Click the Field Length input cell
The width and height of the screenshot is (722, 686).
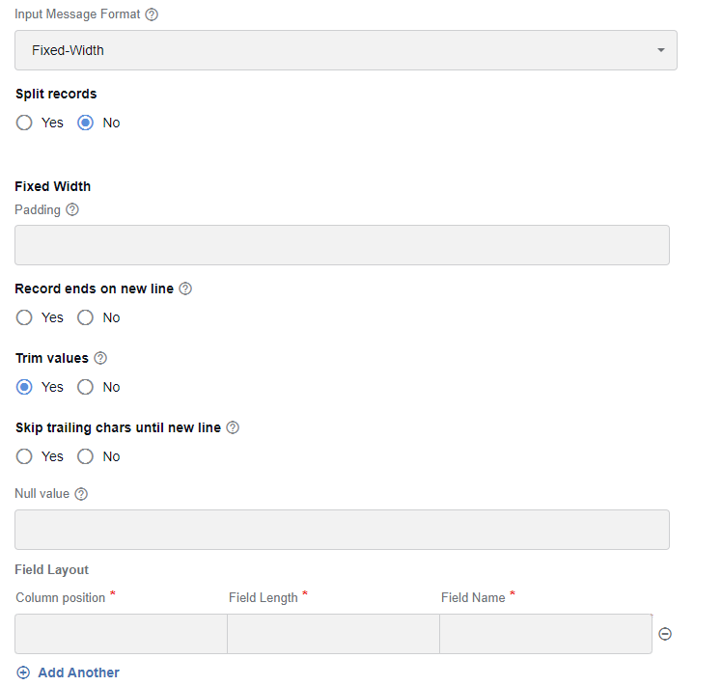tap(333, 634)
